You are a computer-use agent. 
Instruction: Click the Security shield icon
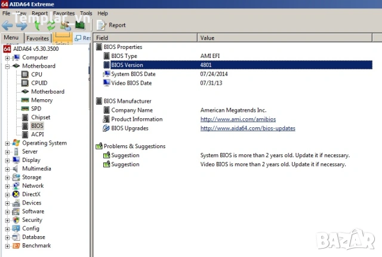tap(16, 220)
